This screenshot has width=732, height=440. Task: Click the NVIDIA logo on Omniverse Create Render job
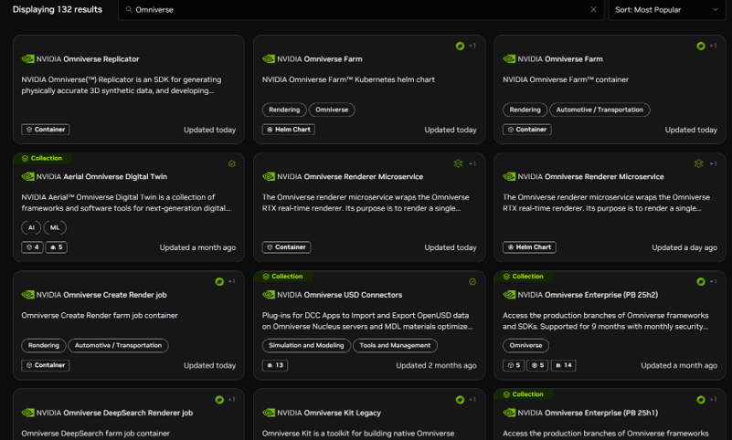point(27,295)
